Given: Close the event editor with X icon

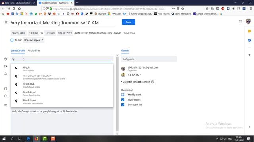Looking at the screenshot, I should click(6, 22).
